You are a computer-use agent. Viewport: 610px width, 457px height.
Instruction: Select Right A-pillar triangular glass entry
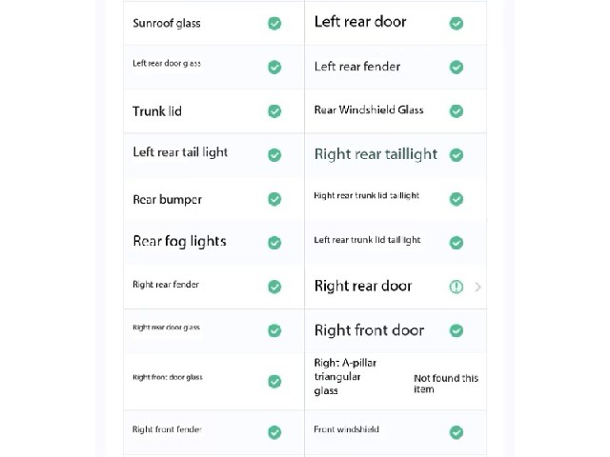(x=396, y=381)
